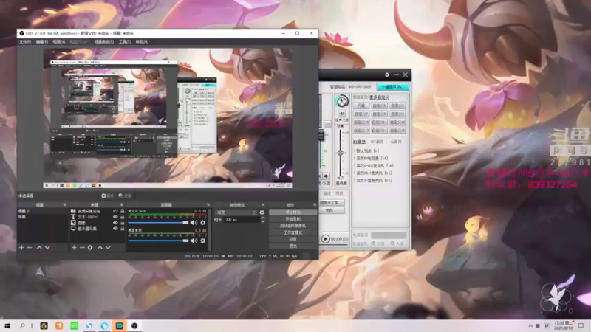
Task: Open source properties gear in Sources toolbar
Action: pos(90,247)
